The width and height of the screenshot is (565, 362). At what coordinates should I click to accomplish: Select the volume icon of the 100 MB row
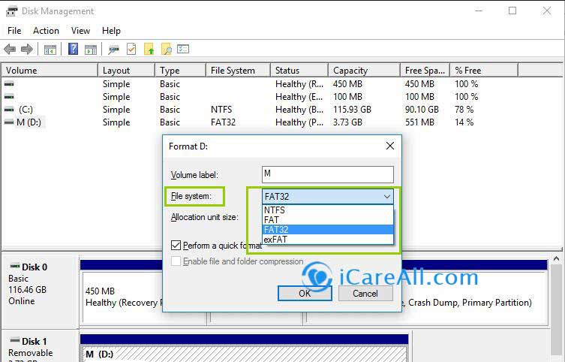point(9,96)
